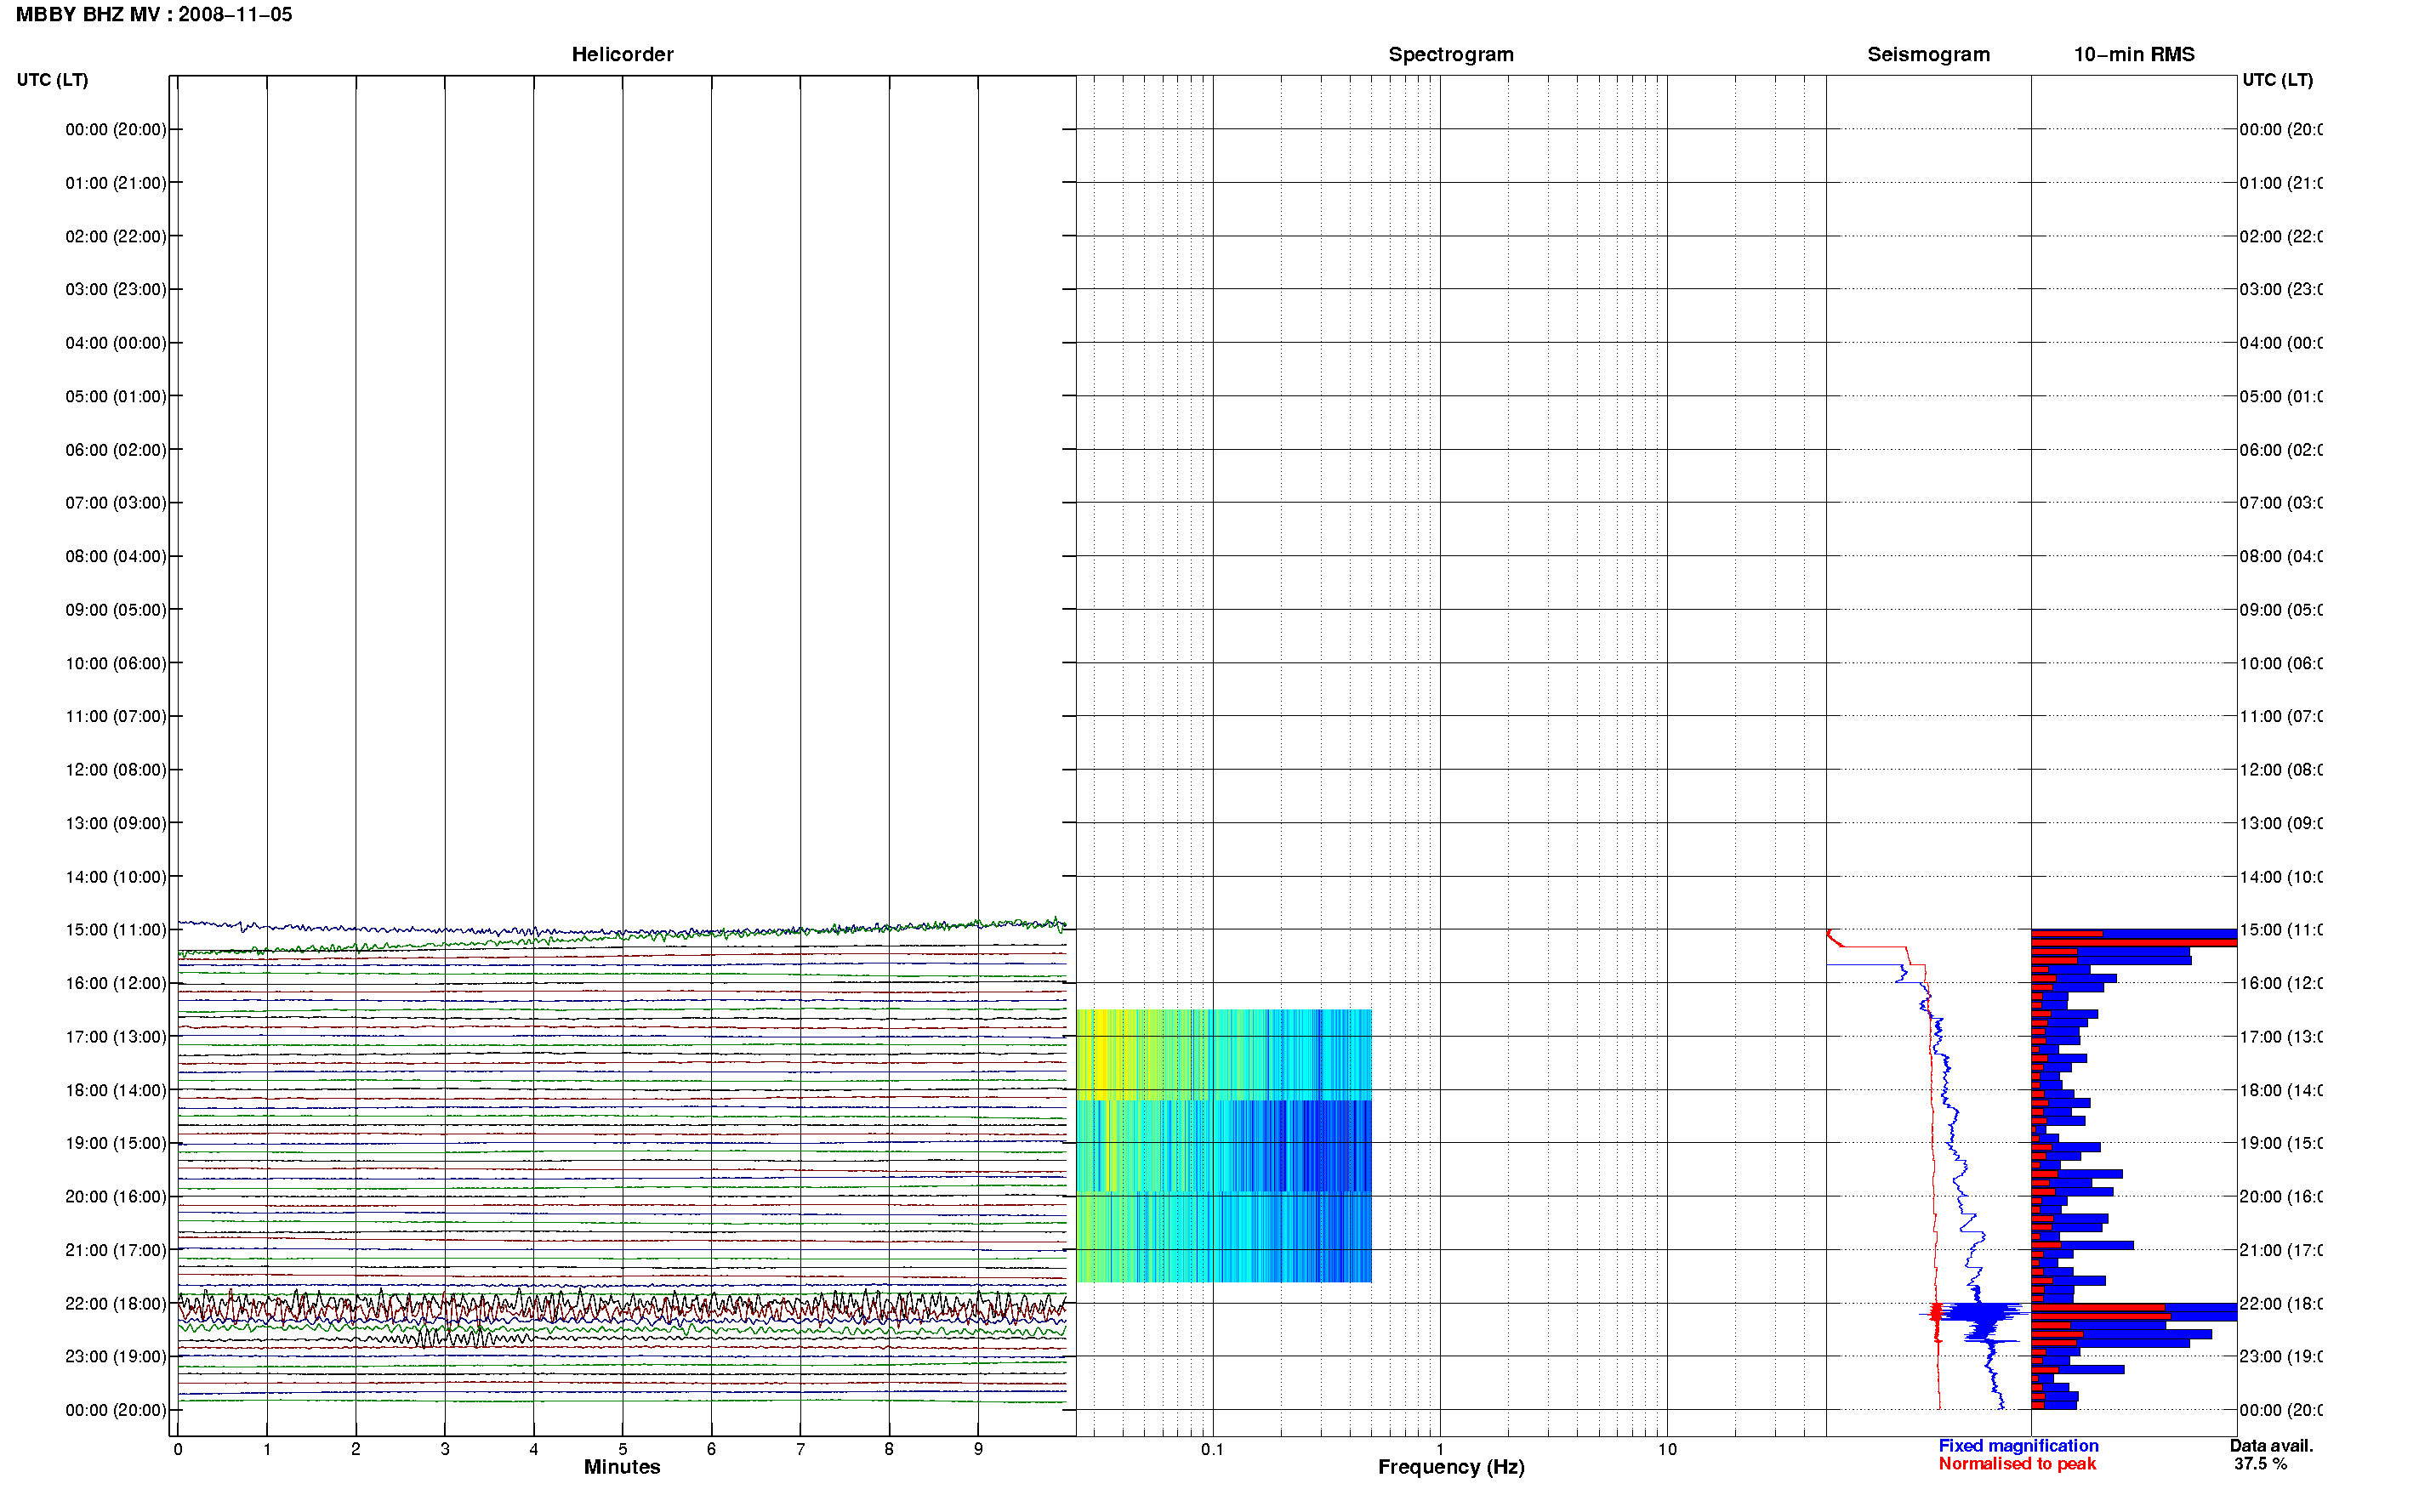Click the Minutes axis title

622,1467
